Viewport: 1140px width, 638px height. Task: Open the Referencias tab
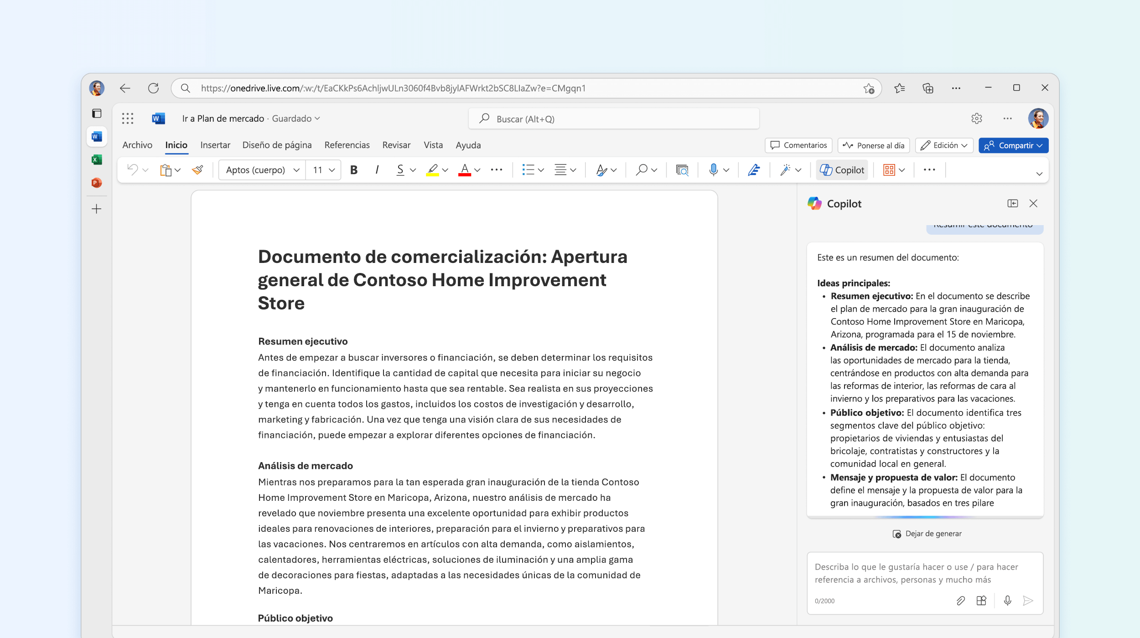[347, 145]
